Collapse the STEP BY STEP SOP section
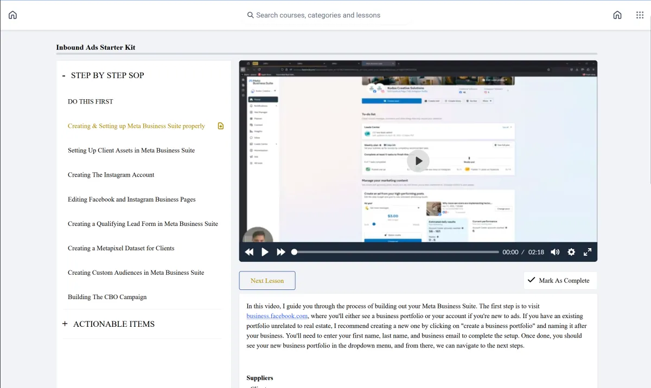651x388 pixels. 64,75
